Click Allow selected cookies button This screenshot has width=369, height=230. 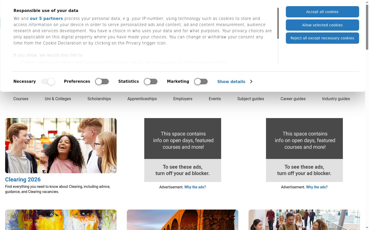(x=322, y=25)
